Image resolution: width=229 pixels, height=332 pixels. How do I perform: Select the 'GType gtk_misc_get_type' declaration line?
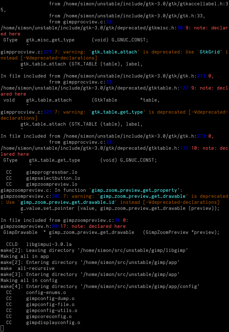76,40
